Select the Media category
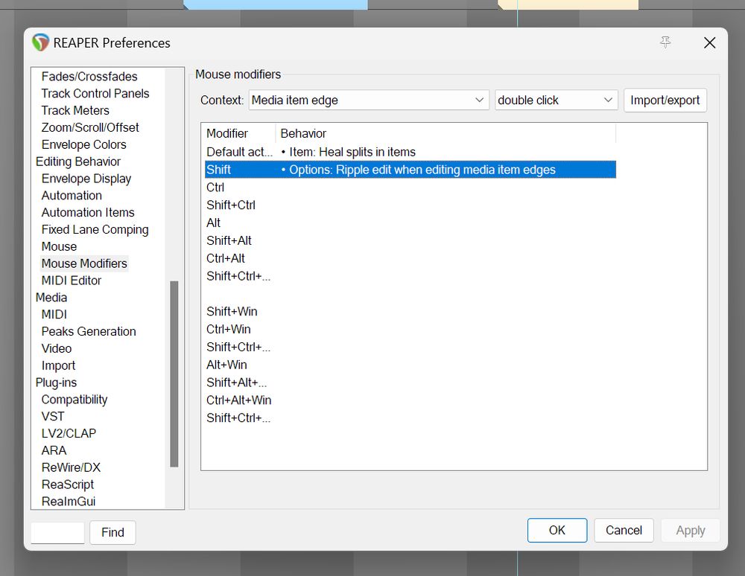Viewport: 745px width, 576px height. point(51,298)
